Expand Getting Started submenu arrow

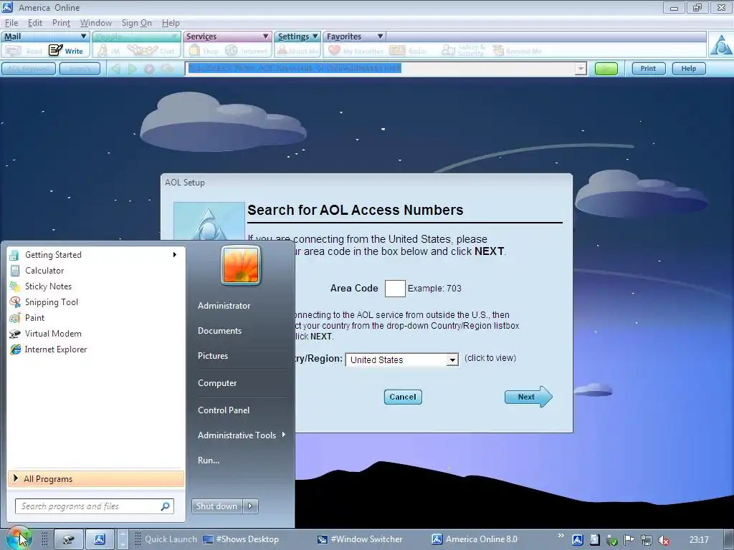point(175,254)
